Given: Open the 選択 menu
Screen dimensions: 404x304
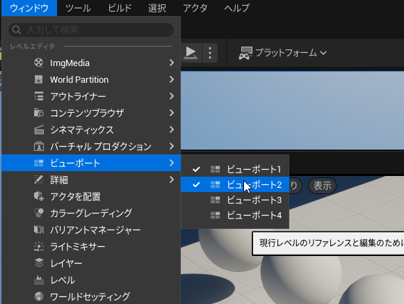Looking at the screenshot, I should point(157,8).
